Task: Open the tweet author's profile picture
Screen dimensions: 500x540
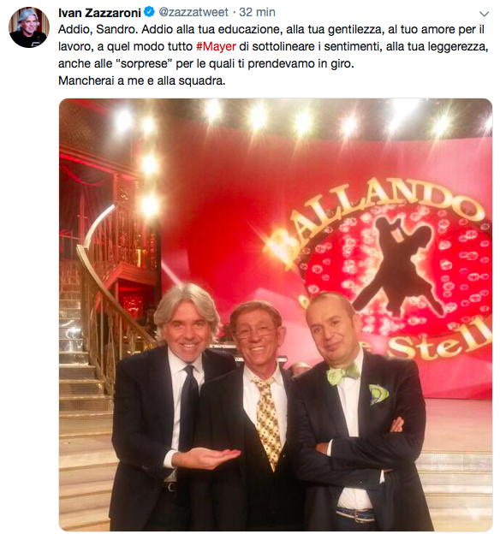Action: coord(29,27)
